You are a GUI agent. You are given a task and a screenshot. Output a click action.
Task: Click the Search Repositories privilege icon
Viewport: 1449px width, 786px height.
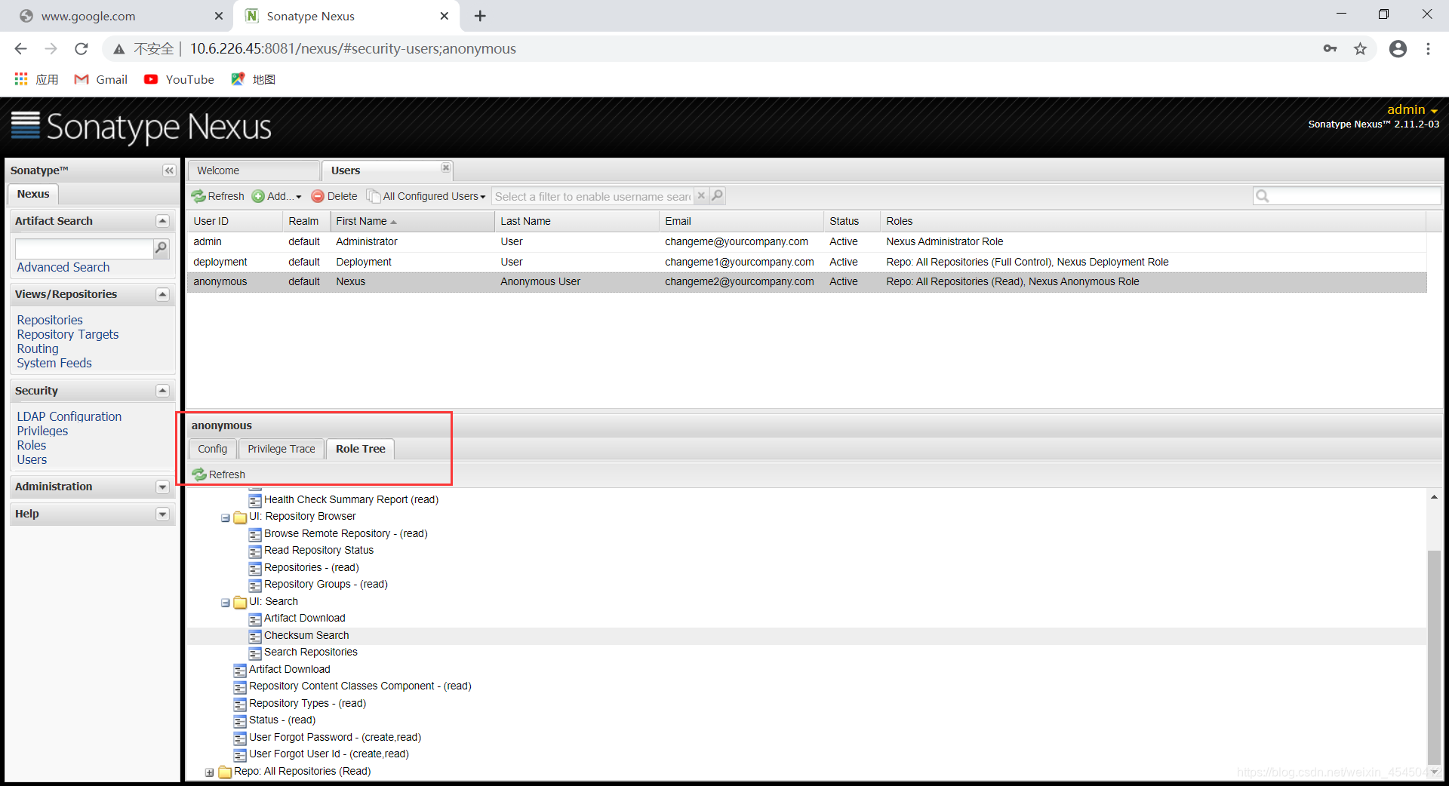coord(255,652)
